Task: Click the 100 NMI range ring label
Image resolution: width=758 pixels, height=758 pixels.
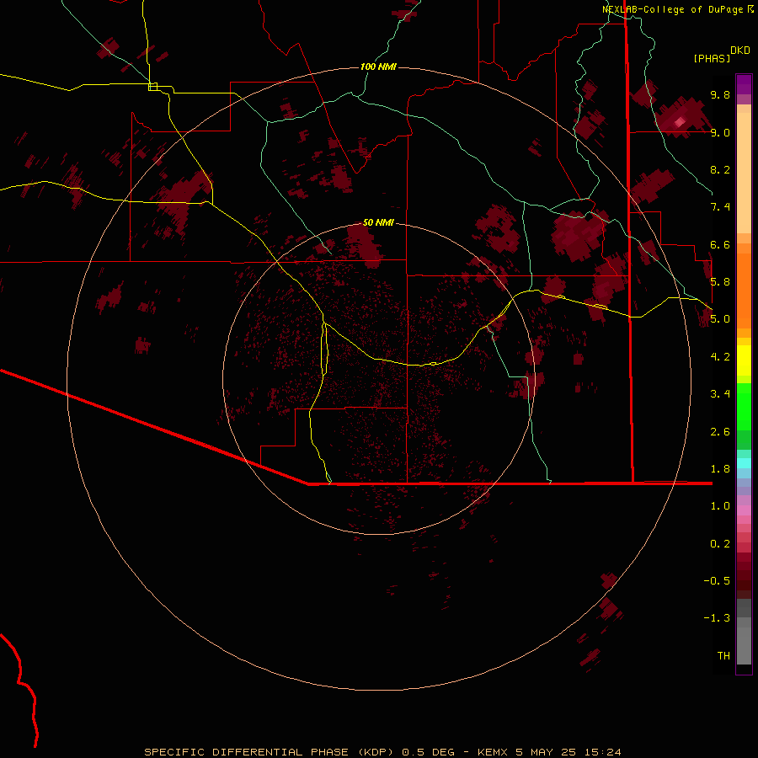Action: coord(378,67)
